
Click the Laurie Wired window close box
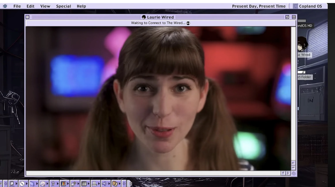tap(28, 17)
